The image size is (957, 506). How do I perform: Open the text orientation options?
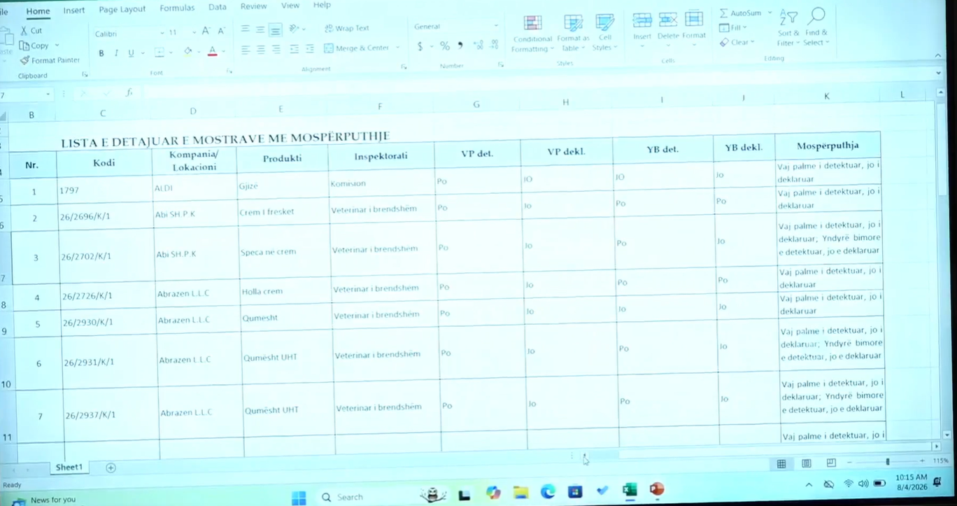tap(295, 29)
